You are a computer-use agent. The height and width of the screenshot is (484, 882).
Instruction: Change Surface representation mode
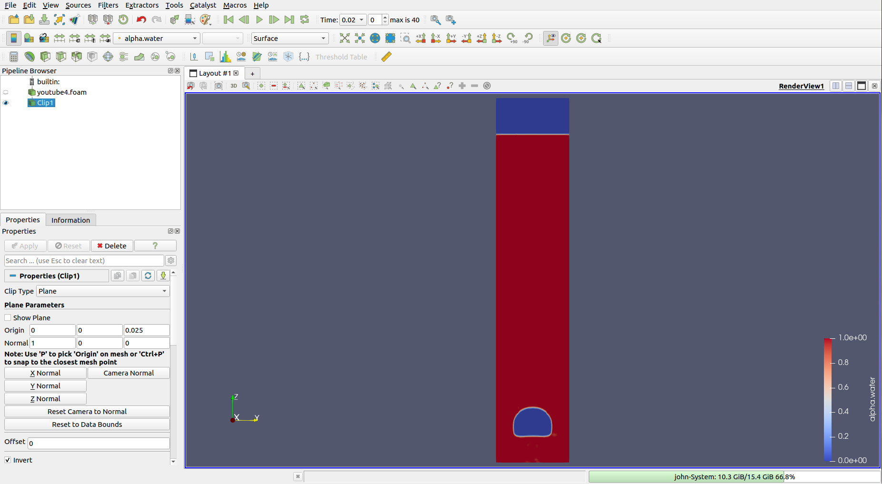[x=289, y=38]
